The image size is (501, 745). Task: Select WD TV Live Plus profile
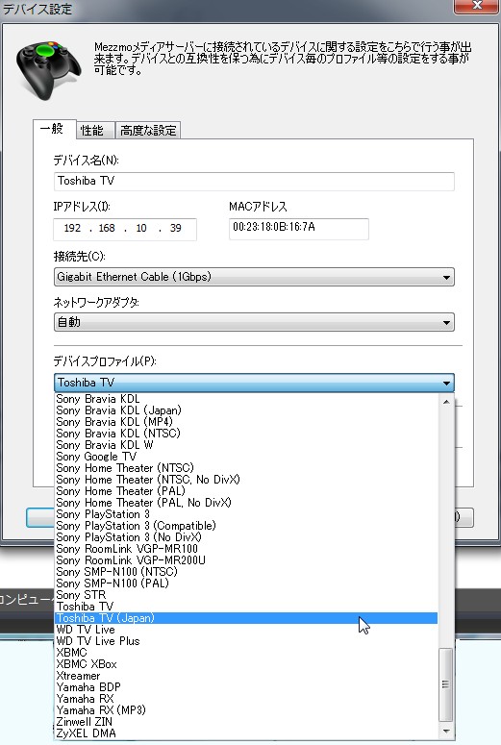coord(246,641)
